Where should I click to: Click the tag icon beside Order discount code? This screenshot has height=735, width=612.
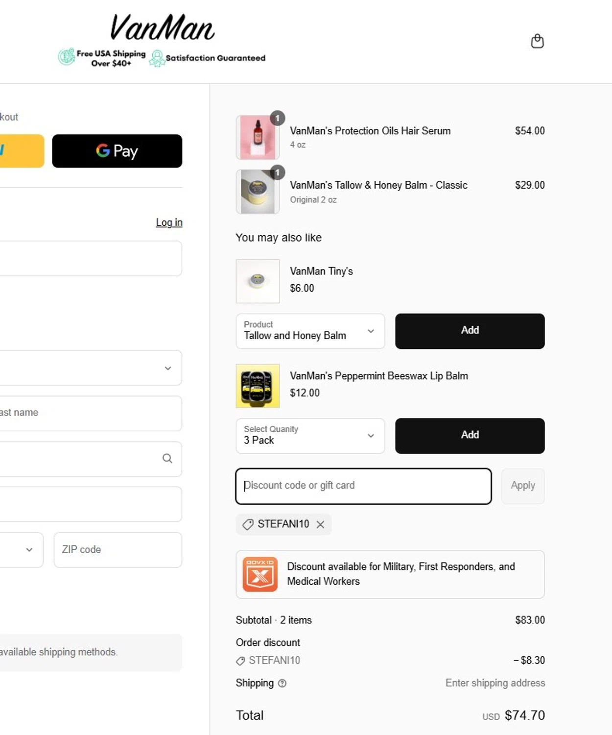pyautogui.click(x=240, y=661)
